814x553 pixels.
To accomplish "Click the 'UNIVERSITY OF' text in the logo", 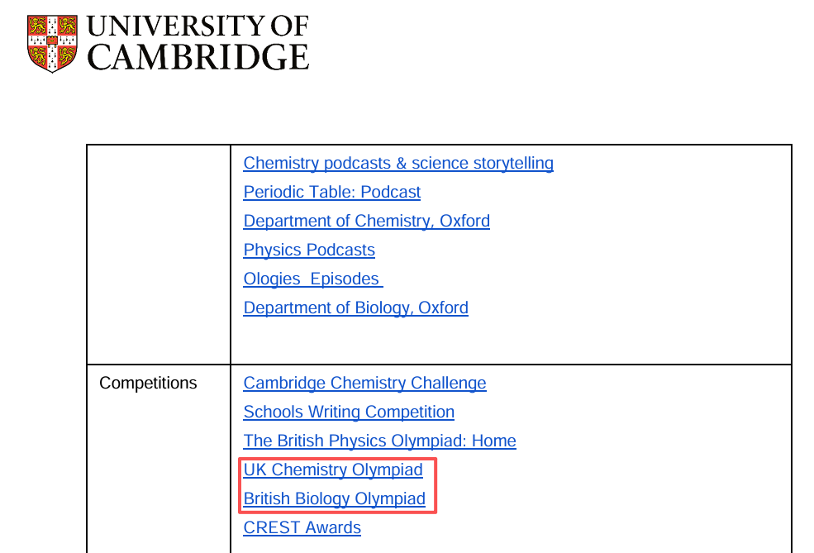I will pos(198,26).
